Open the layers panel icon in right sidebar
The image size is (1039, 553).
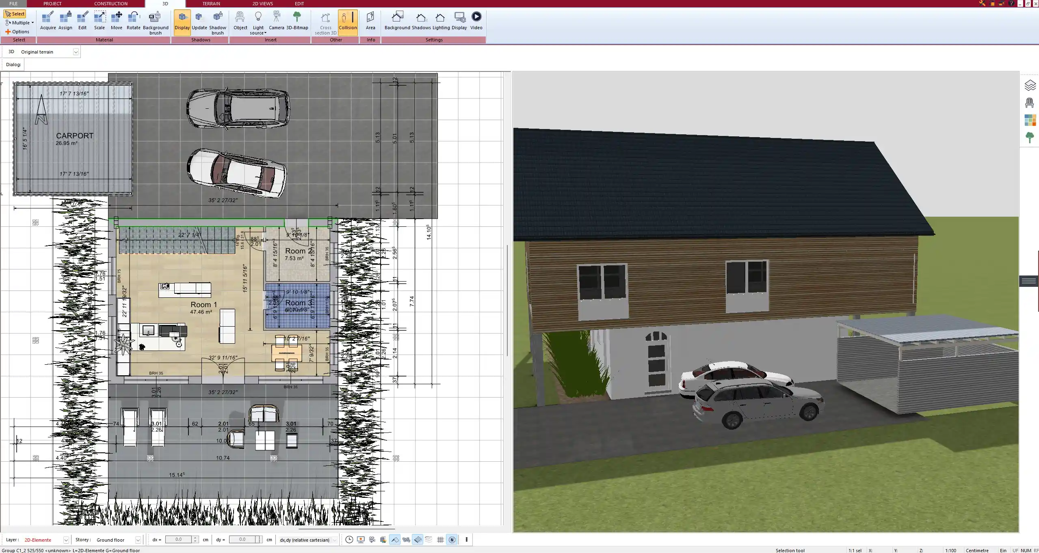click(x=1030, y=85)
